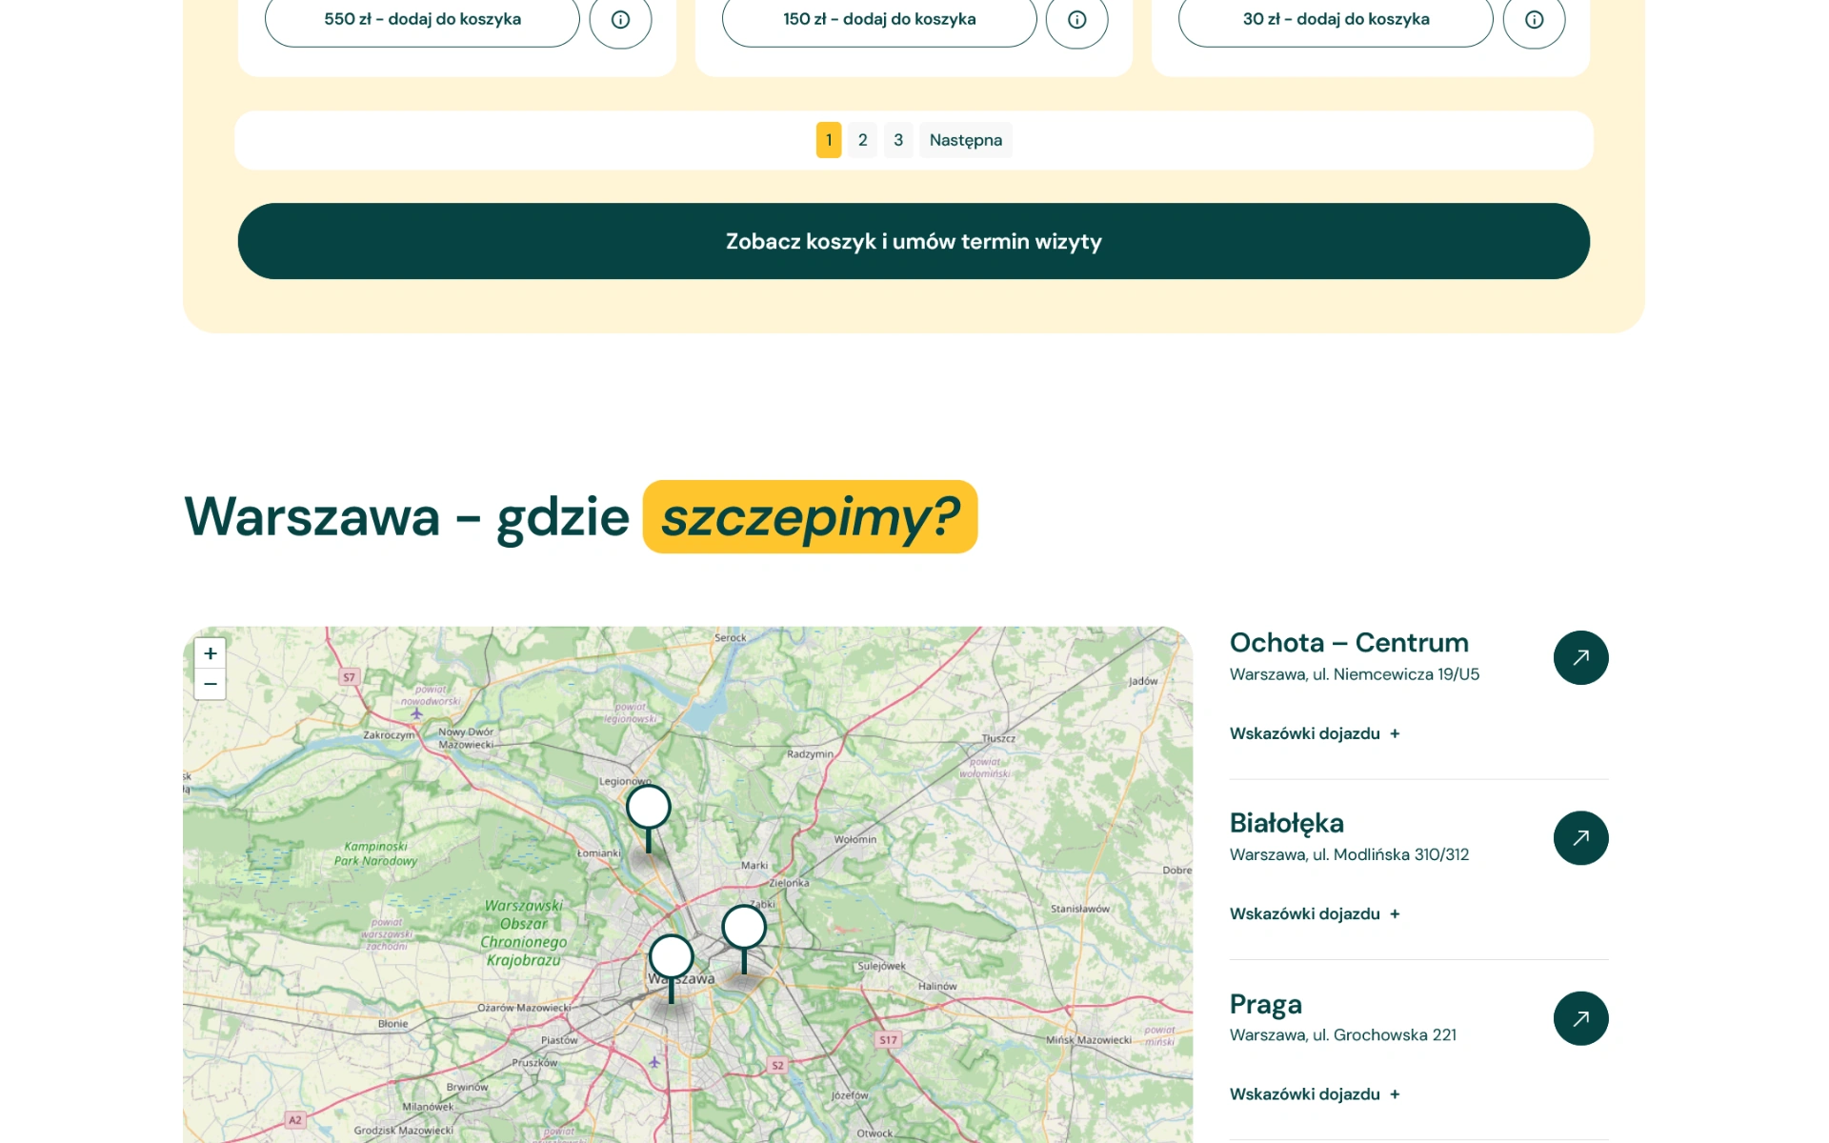Click the Praga map pin marker
This screenshot has height=1143, width=1829.
744,927
